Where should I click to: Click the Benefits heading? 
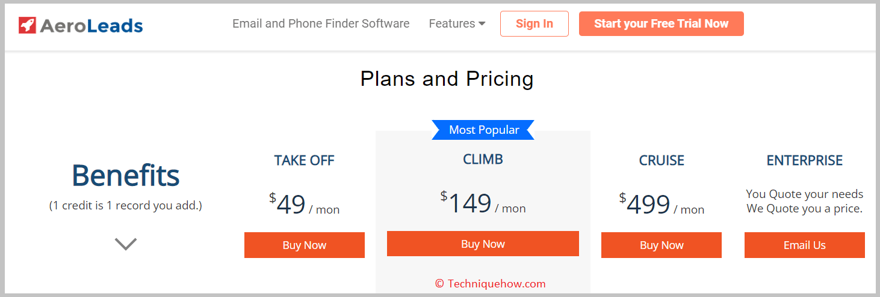(x=126, y=176)
